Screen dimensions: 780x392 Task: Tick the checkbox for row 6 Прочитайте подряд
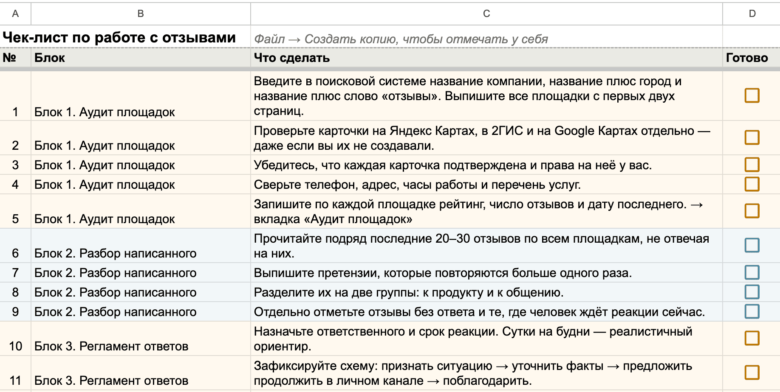[752, 245]
